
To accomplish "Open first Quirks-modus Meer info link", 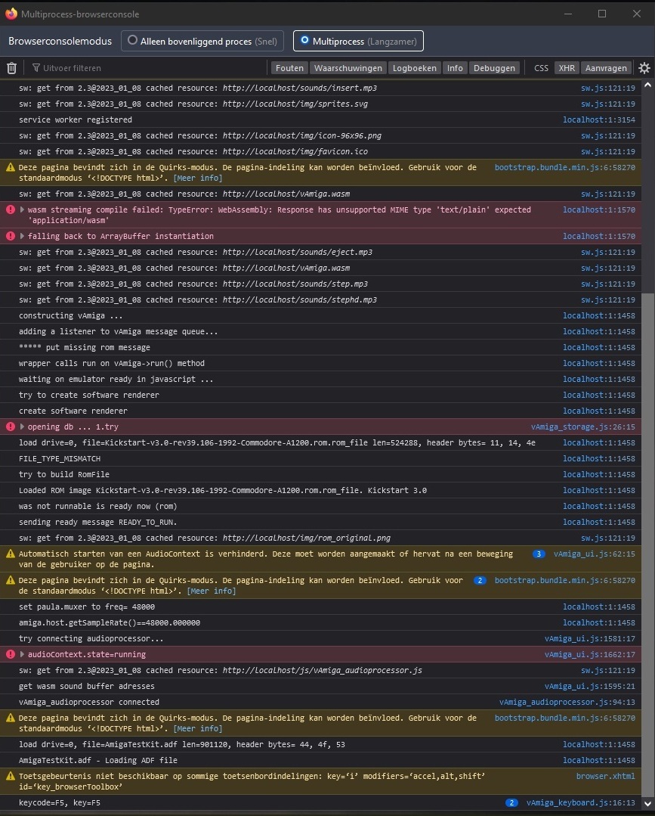I will (197, 178).
